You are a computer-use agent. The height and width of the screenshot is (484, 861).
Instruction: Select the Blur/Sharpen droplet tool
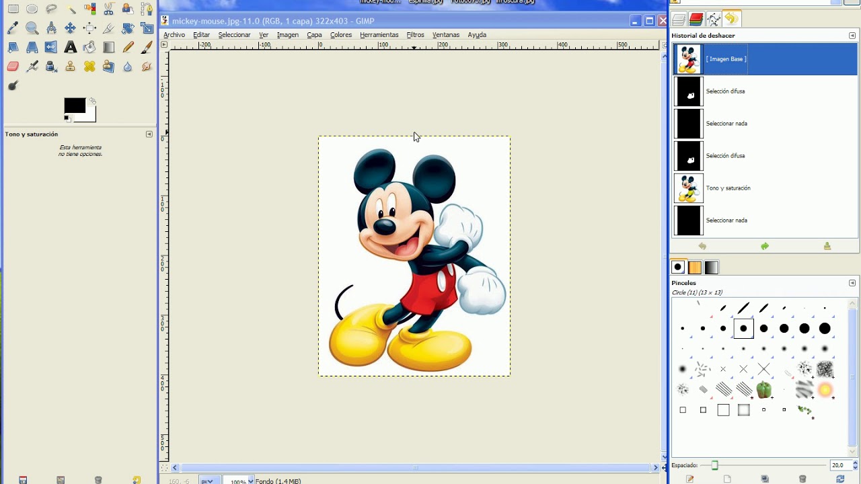pos(128,67)
